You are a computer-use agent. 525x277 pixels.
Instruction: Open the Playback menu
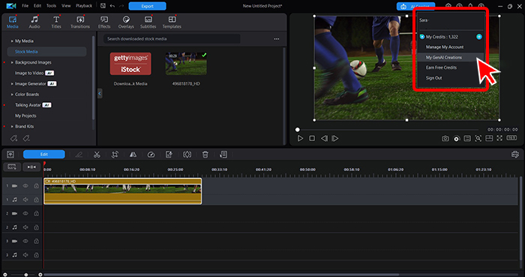coord(84,6)
